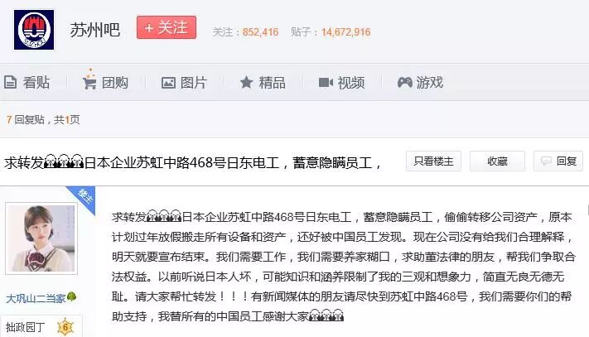Click the 图片 picture icon
The width and height of the screenshot is (589, 337).
coord(168,83)
